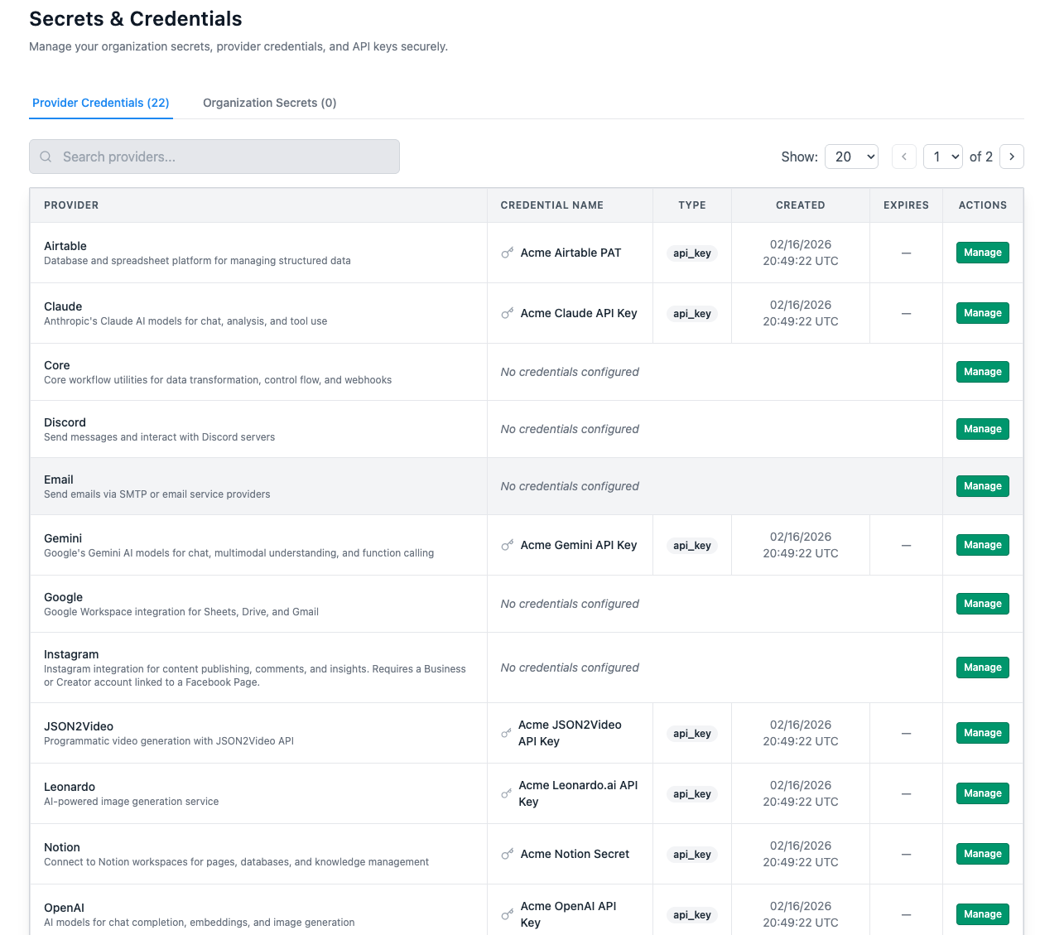Click the key icon beside Acme Airtable PAT
The image size is (1040, 935).
508,253
